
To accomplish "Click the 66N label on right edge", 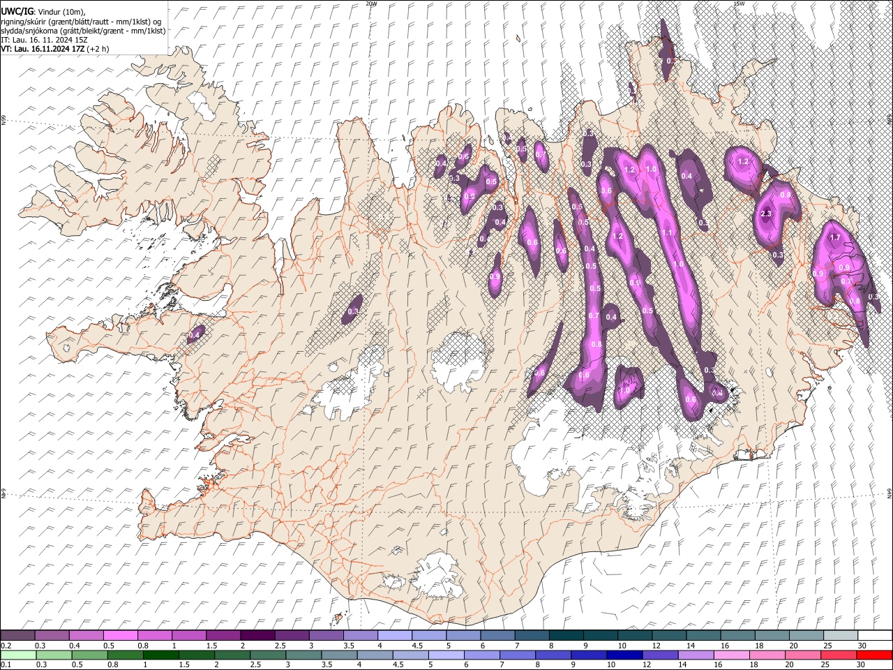I will [x=890, y=120].
